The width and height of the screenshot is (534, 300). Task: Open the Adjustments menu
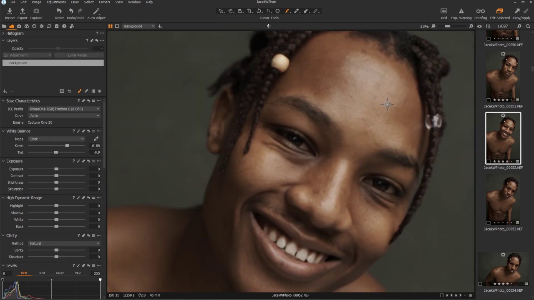tap(56, 2)
